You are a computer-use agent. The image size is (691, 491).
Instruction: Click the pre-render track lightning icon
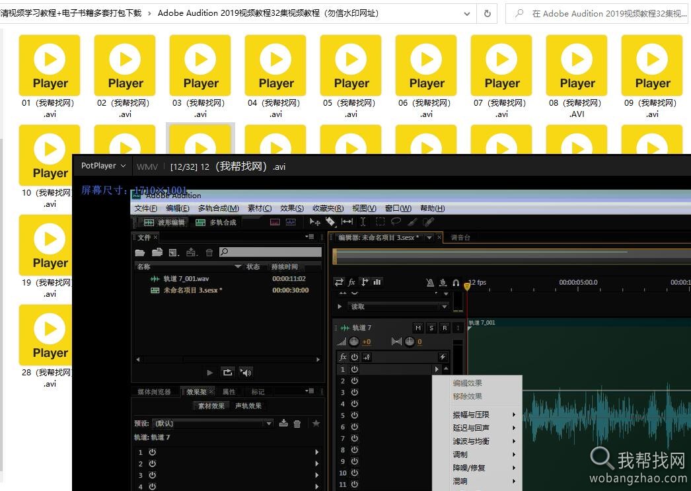pos(443,357)
